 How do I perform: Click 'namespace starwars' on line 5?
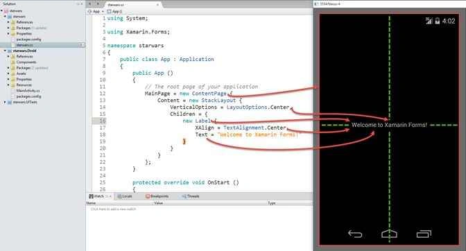click(135, 46)
